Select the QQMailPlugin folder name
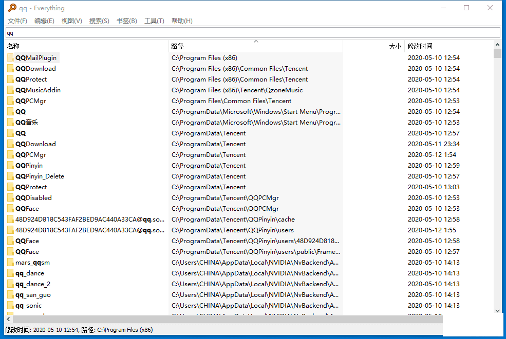 (36, 57)
